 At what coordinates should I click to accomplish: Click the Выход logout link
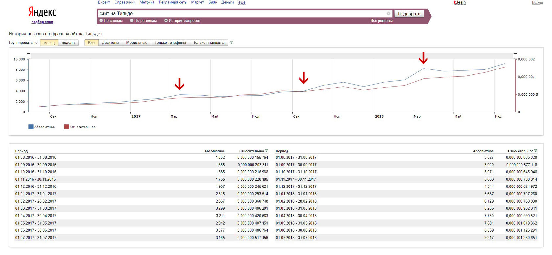(538, 2)
